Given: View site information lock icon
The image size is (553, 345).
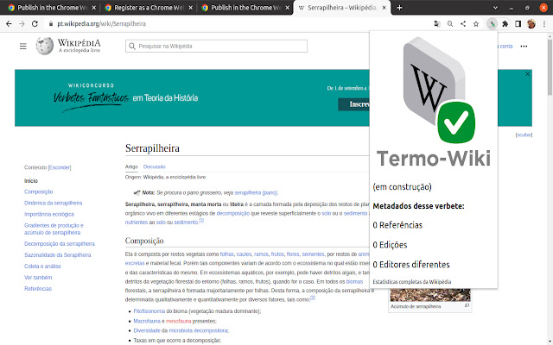Looking at the screenshot, I should click(x=51, y=24).
